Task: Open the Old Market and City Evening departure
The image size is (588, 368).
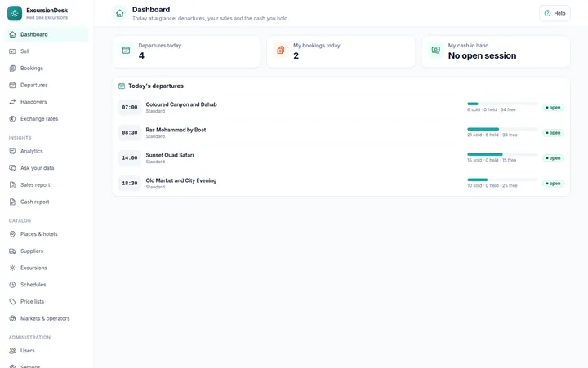Action: [341, 184]
